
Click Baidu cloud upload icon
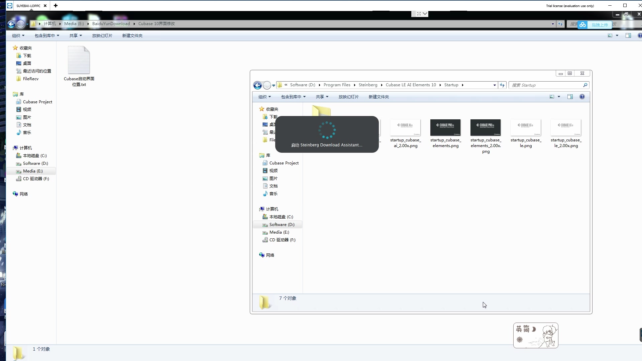pos(583,25)
